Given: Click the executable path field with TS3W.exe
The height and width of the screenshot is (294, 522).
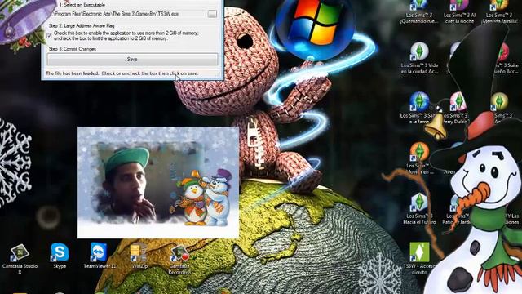Looking at the screenshot, I should pos(129,14).
